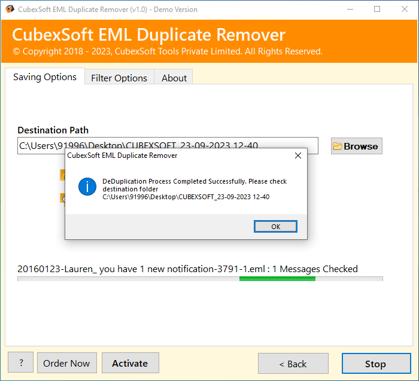This screenshot has width=419, height=381.
Task: Click the Order Now button
Action: (67, 363)
